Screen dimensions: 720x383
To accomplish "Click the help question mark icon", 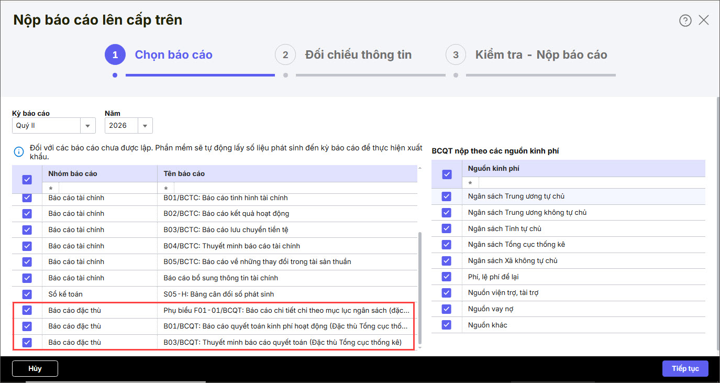I will pos(685,20).
